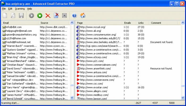Click the email list vertical scrollbar thumb

tap(72, 85)
